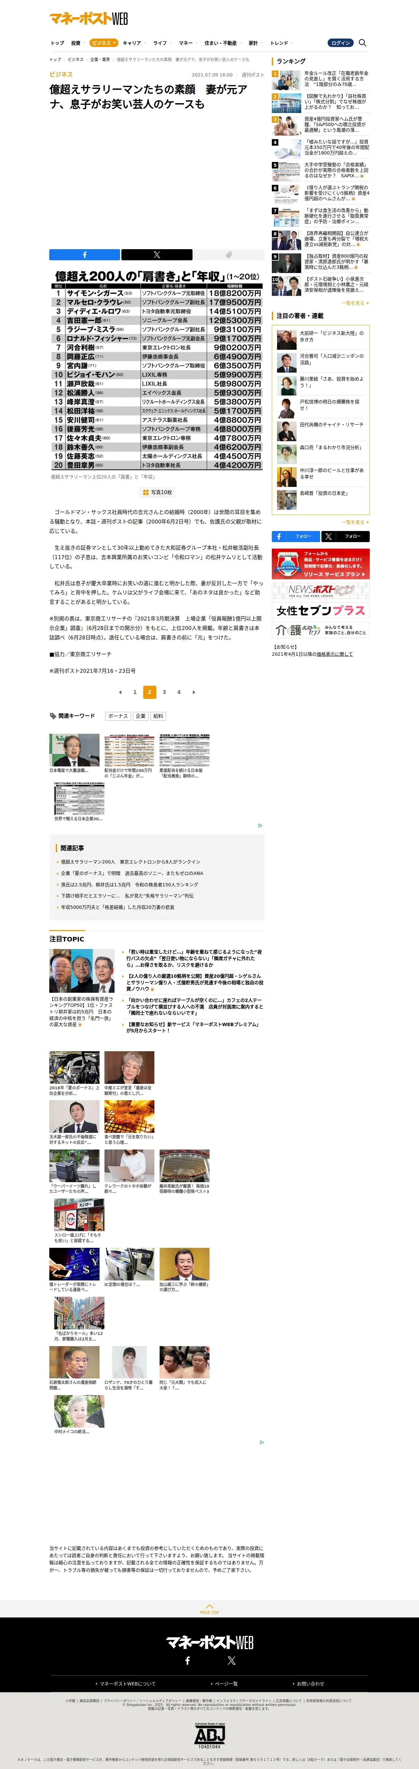Open breadcrumb ビジネス link
Screen dimensions: 419x1769
[75, 60]
